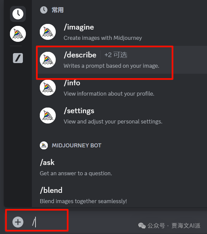
Task: Click the plus attachment icon in message bar
Action: click(18, 222)
